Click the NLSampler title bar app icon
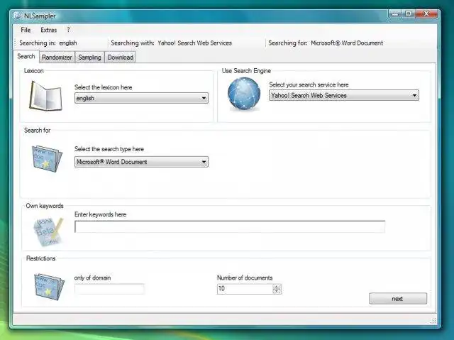The image size is (454, 340). pyautogui.click(x=17, y=16)
